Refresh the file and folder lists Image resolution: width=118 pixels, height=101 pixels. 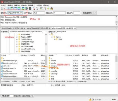pyautogui.click(x=23, y=8)
